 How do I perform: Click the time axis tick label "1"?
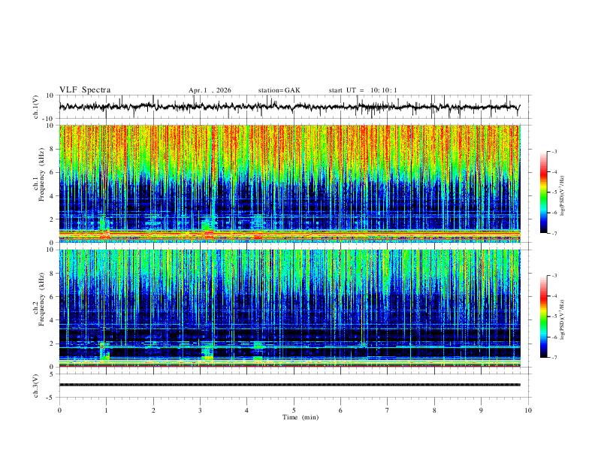pyautogui.click(x=107, y=410)
